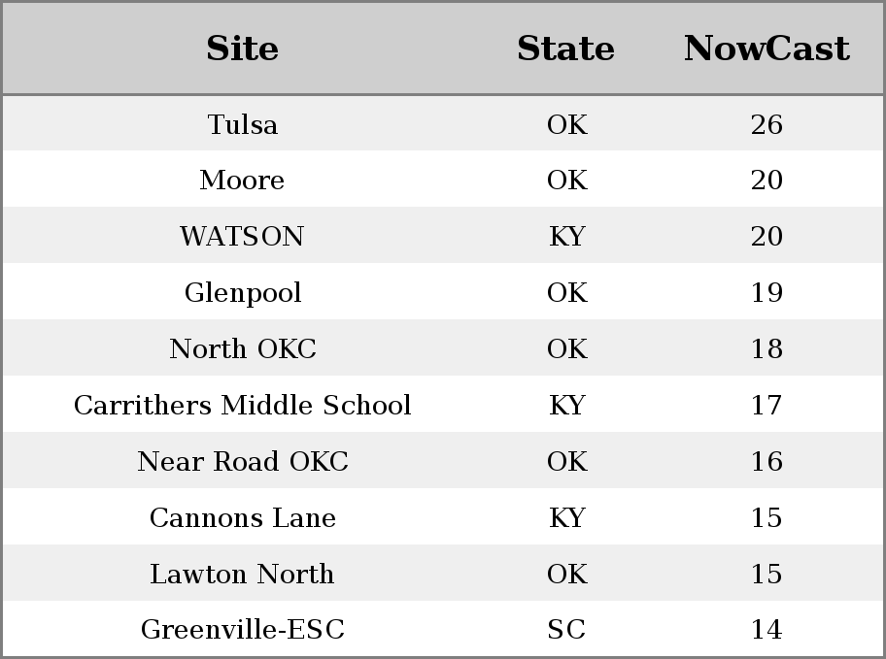Click the Near Road OKC cell
The image size is (886, 659).
tap(243, 461)
